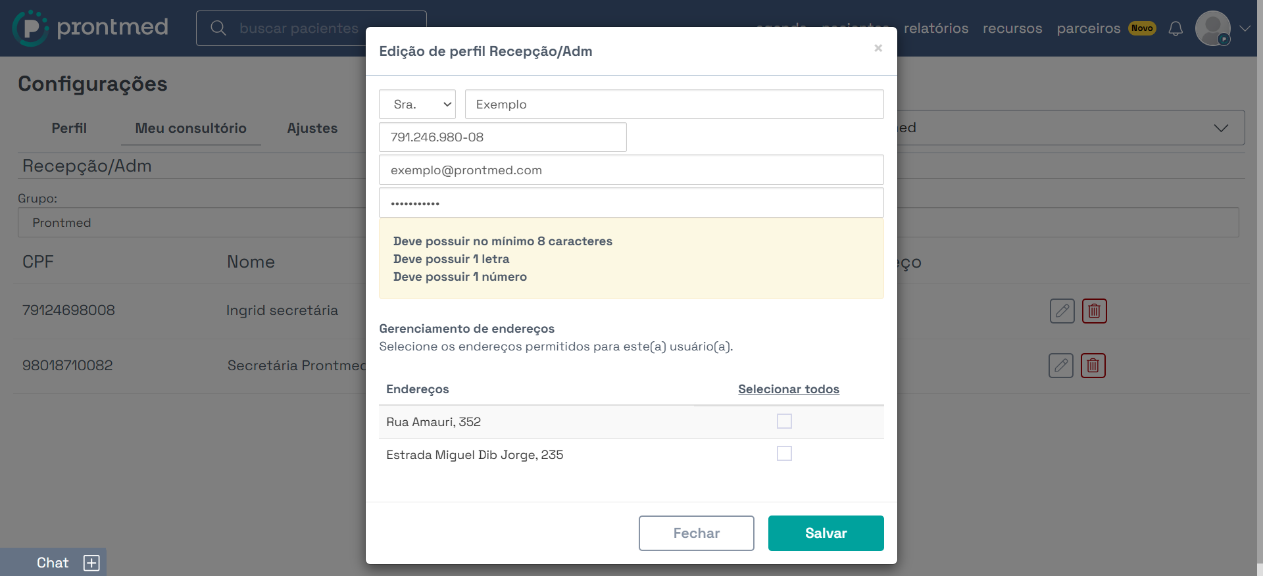Edit Secretária Prontmed with pencil icon
The width and height of the screenshot is (1263, 576).
[1060, 366]
